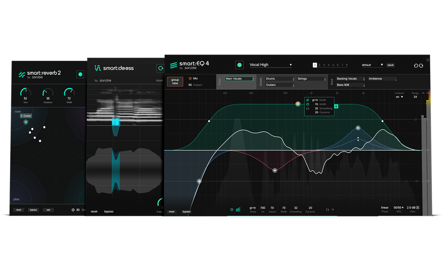Screen dimensions: 445x271
Task: Open smart:EQ 4 settings gear
Action: click(428, 60)
